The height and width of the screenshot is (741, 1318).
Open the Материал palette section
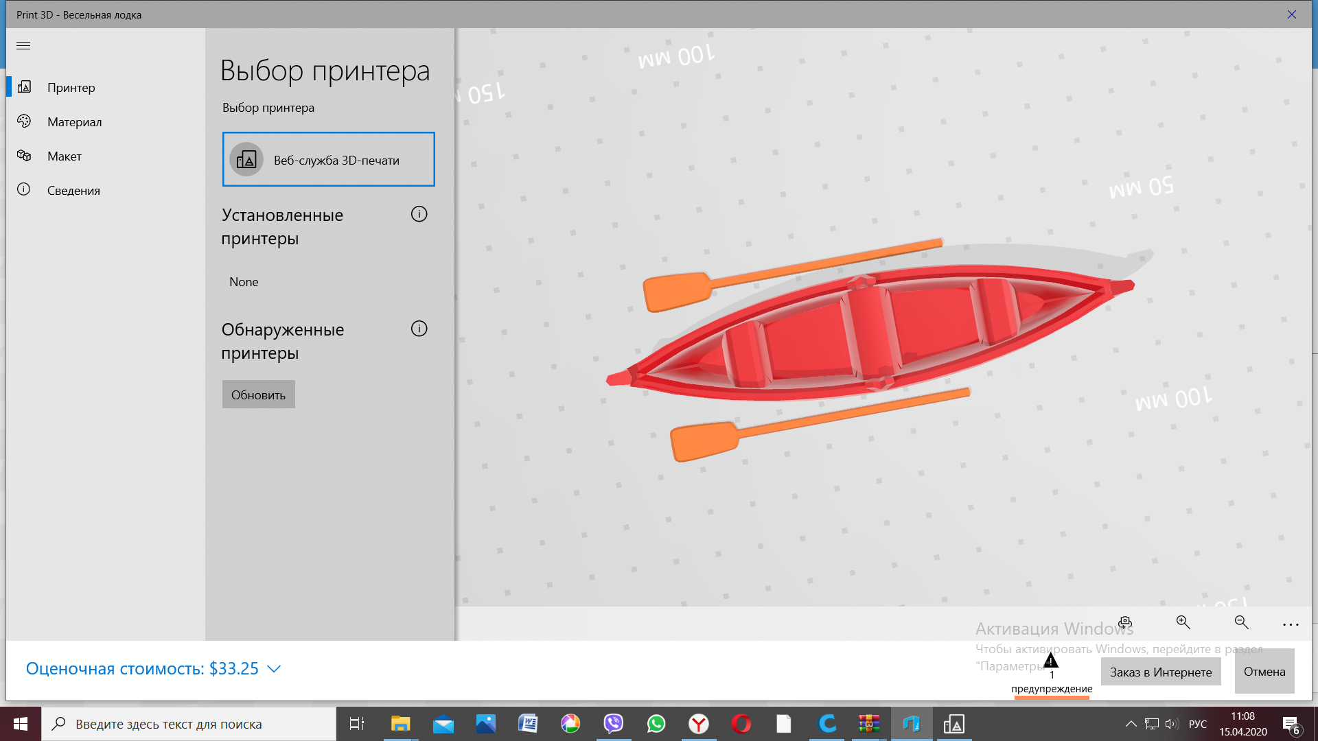coord(25,121)
